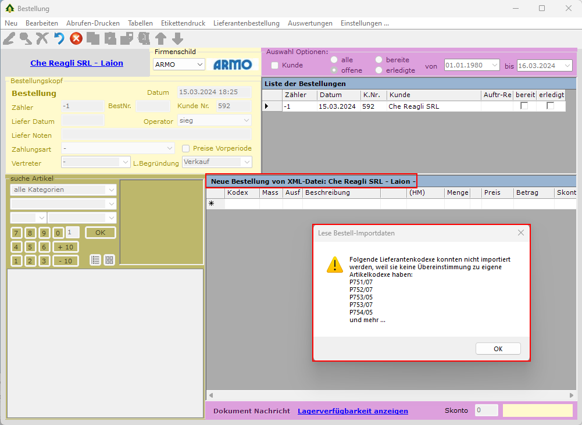Switch article search to grid view icon

tap(109, 260)
